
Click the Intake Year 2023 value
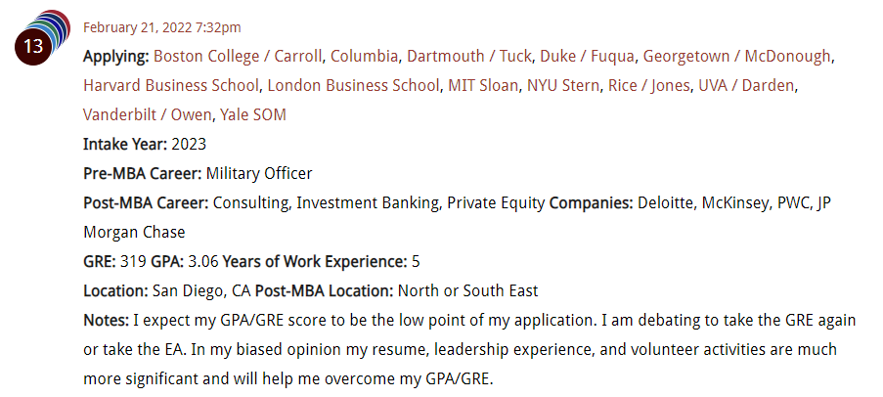(189, 144)
